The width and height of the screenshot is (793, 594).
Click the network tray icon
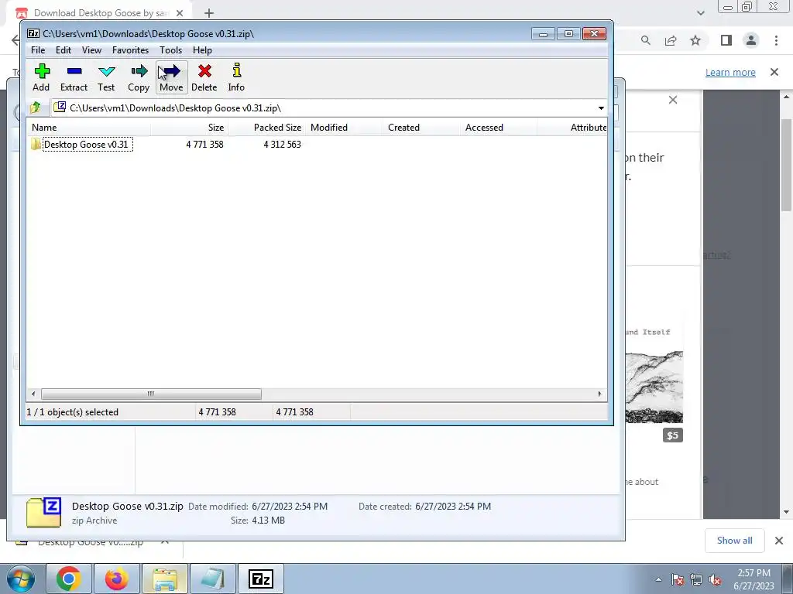[696, 579]
